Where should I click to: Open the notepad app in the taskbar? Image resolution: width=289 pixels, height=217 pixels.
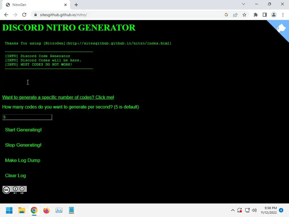pyautogui.click(x=71, y=210)
